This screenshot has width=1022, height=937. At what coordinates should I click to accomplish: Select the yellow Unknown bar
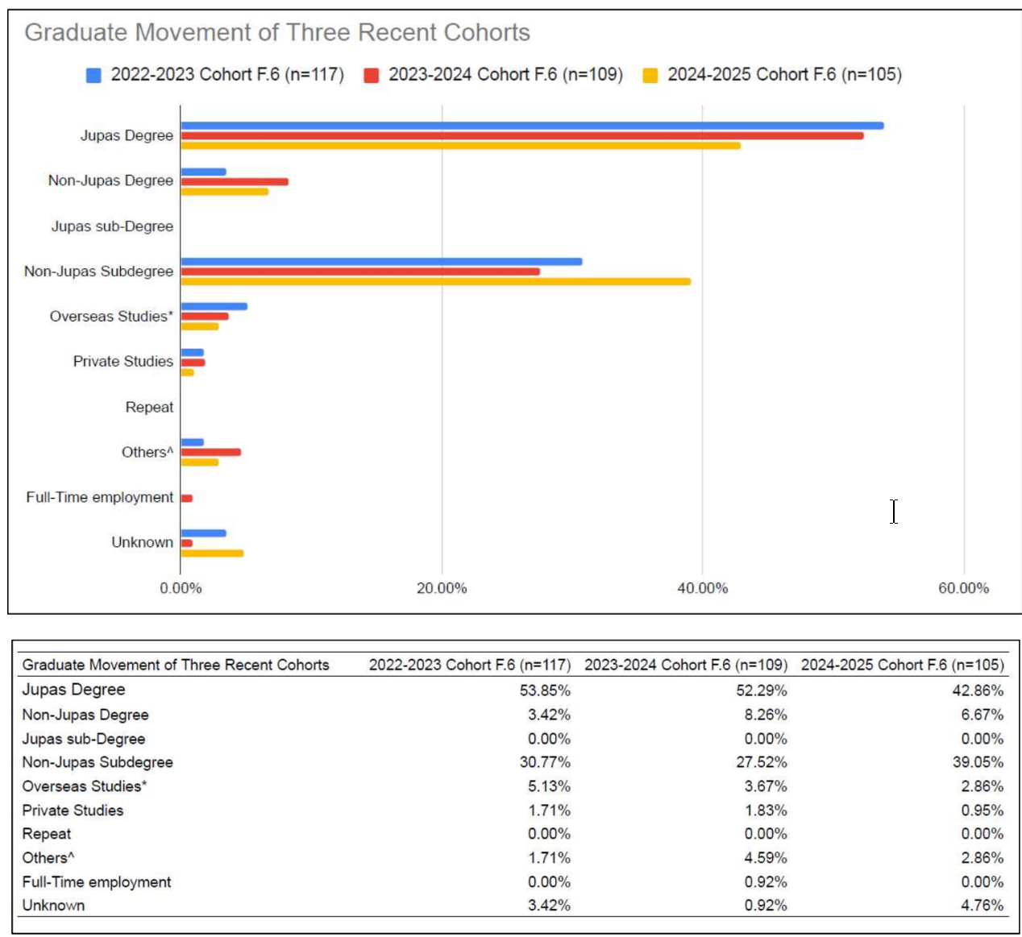[x=212, y=553]
